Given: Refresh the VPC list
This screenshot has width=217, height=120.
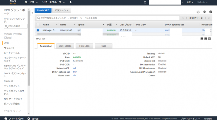Looking at the screenshot, I should [x=198, y=12].
